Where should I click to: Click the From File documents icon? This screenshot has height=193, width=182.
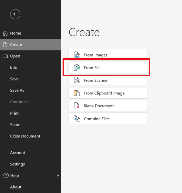pyautogui.click(x=77, y=67)
